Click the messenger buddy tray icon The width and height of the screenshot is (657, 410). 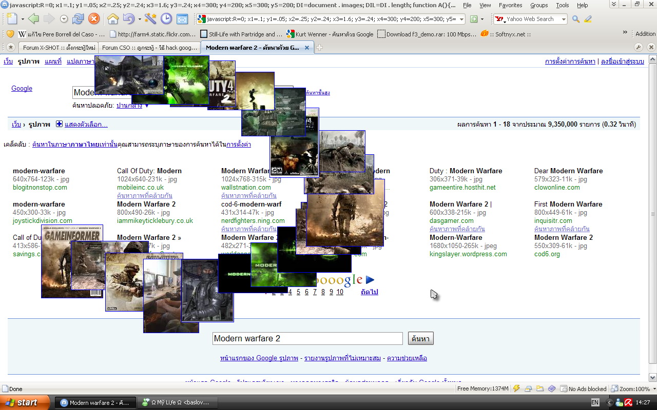(619, 402)
